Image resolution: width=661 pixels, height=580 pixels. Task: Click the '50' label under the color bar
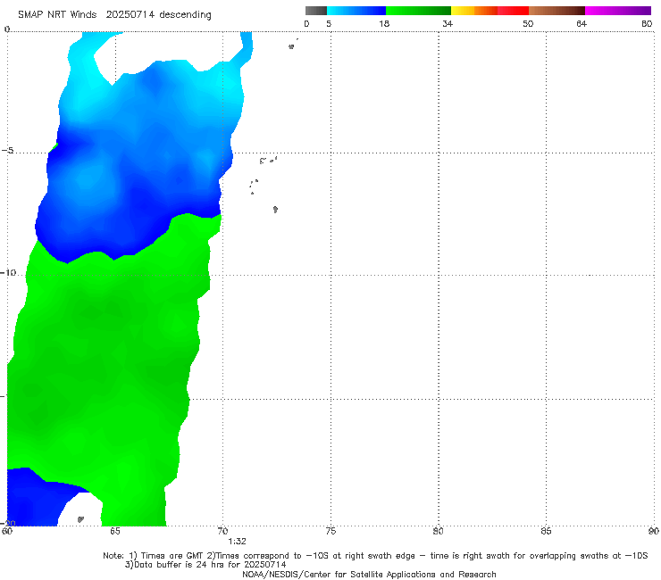tap(528, 23)
